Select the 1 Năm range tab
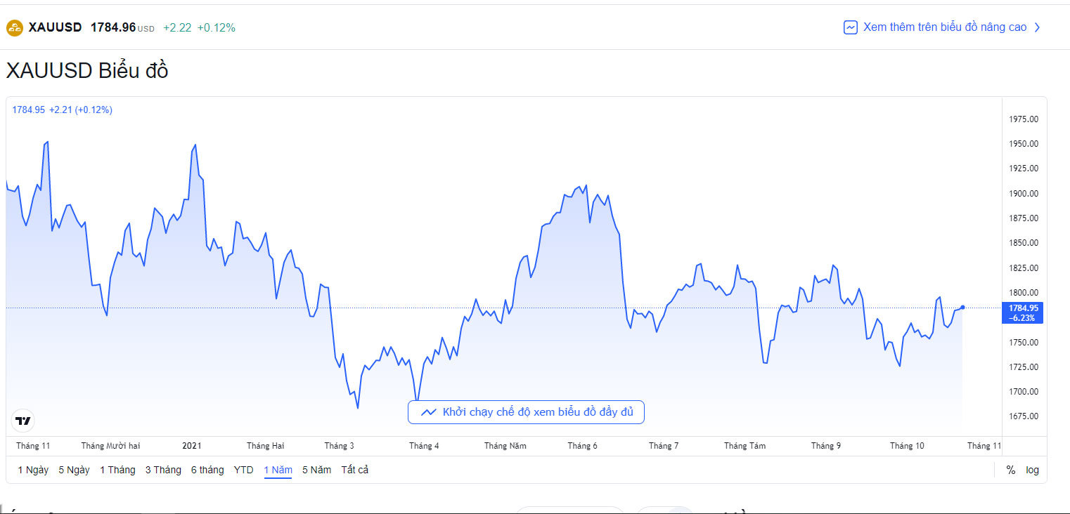 click(278, 470)
